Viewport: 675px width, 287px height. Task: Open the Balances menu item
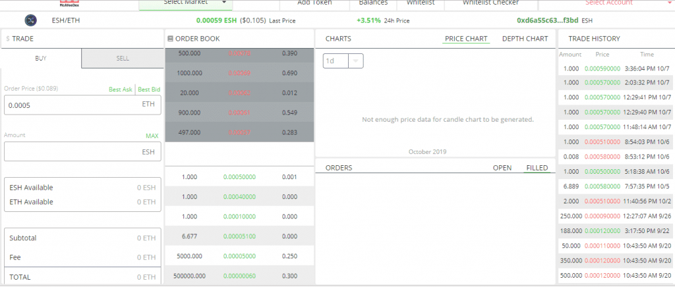tap(373, 3)
